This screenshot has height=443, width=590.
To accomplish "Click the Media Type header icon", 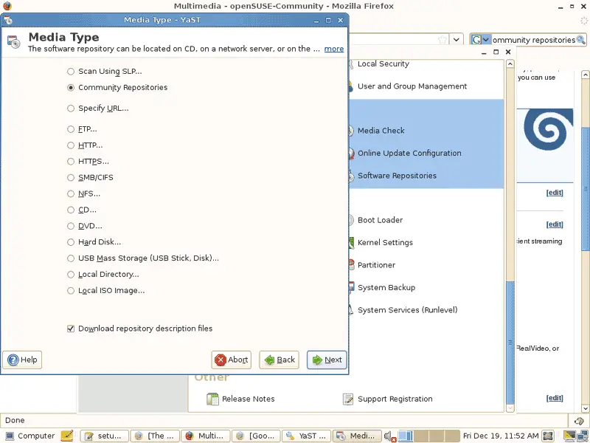I will pos(14,42).
